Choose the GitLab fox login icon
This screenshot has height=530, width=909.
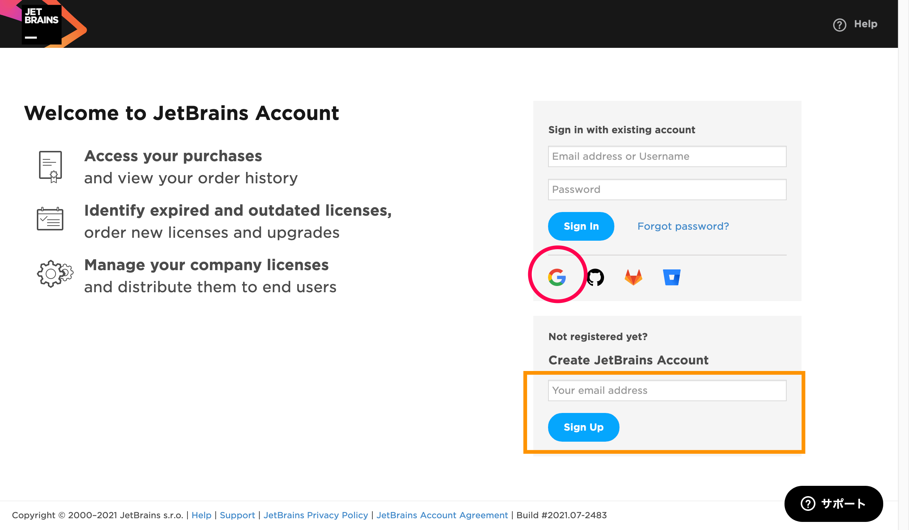(634, 277)
